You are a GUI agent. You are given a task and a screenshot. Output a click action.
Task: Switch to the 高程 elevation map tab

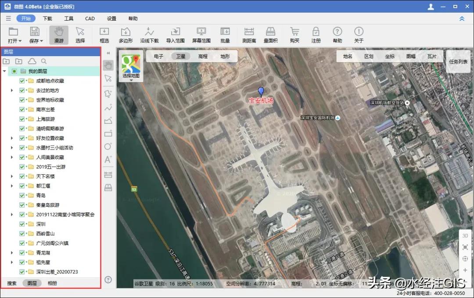[x=203, y=56]
